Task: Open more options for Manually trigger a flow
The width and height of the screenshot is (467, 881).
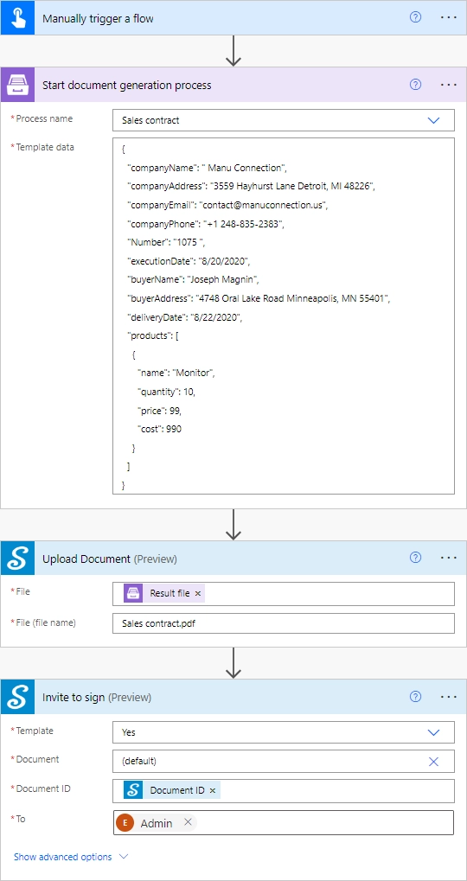Action: pos(449,17)
